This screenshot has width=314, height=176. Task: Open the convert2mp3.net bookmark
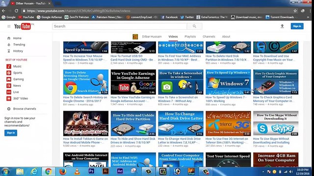(142, 17)
